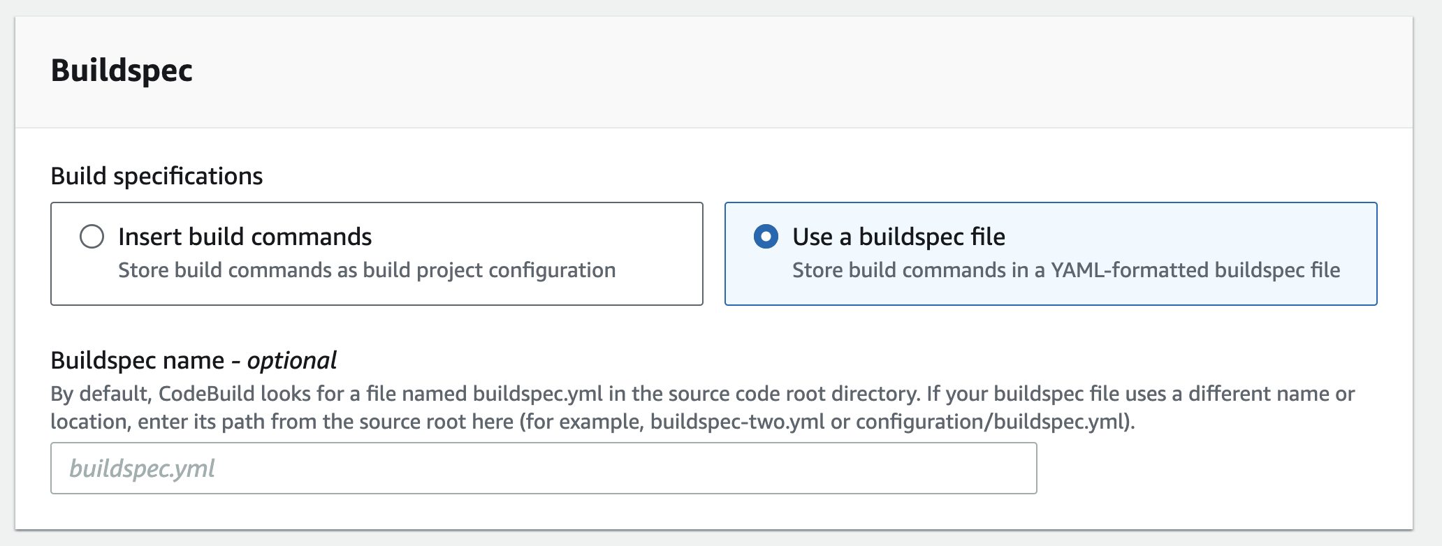Click the Buildspec name input field
Screen dimensions: 1442x546
(x=543, y=468)
